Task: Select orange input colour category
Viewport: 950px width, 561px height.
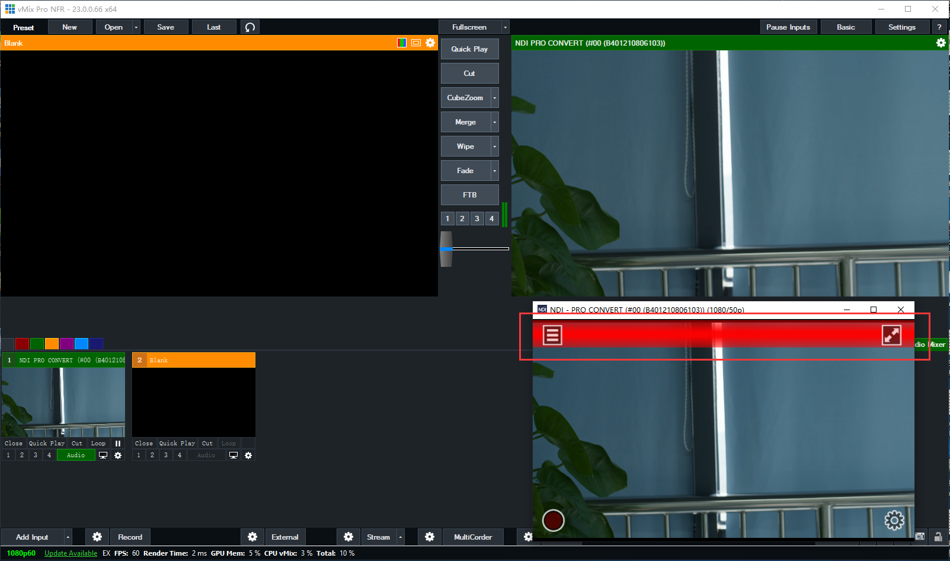Action: tap(52, 343)
